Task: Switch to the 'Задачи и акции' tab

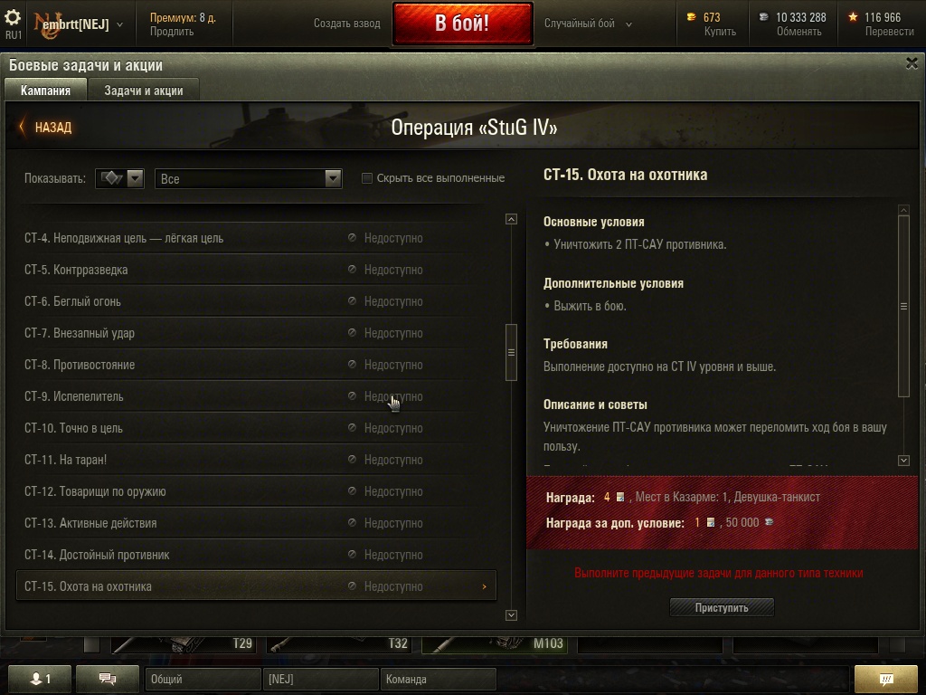Action: point(144,90)
